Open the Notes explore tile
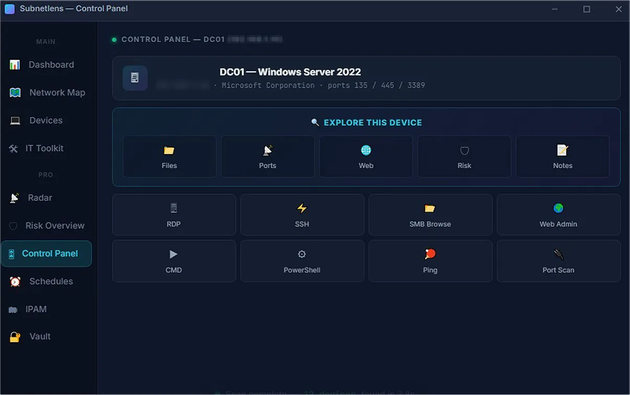The width and height of the screenshot is (630, 395). [x=563, y=157]
